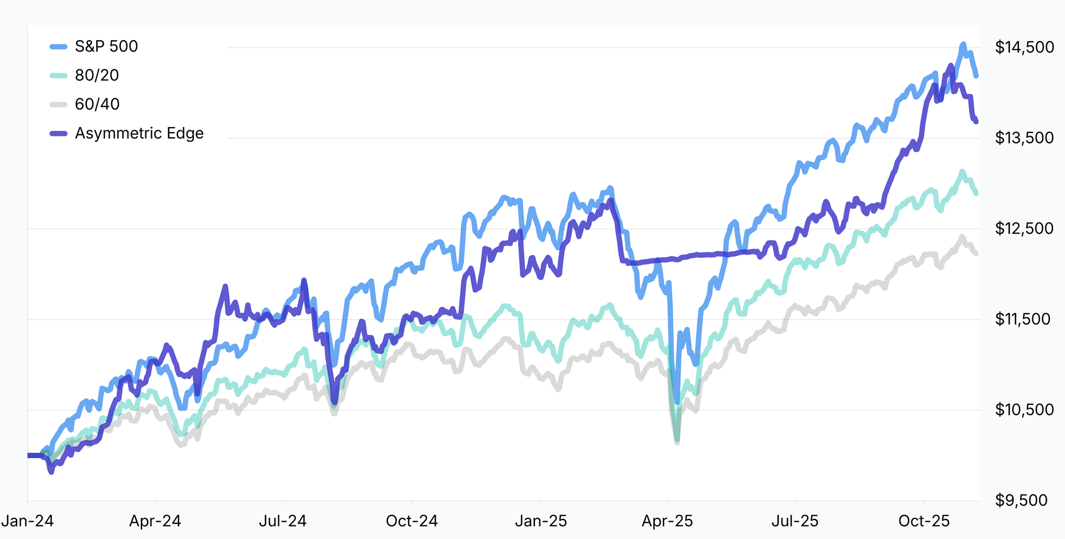The width and height of the screenshot is (1065, 539).
Task: Click the Jan-24 x-axis label
Action: tap(28, 522)
